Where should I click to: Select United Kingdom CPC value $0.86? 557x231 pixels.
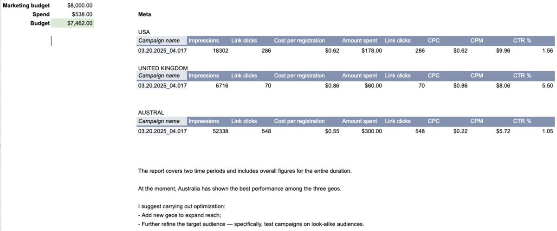tap(460, 85)
